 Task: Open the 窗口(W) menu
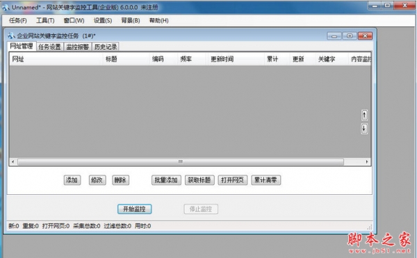[74, 20]
